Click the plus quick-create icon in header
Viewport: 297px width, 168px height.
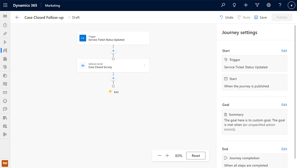point(246,5)
